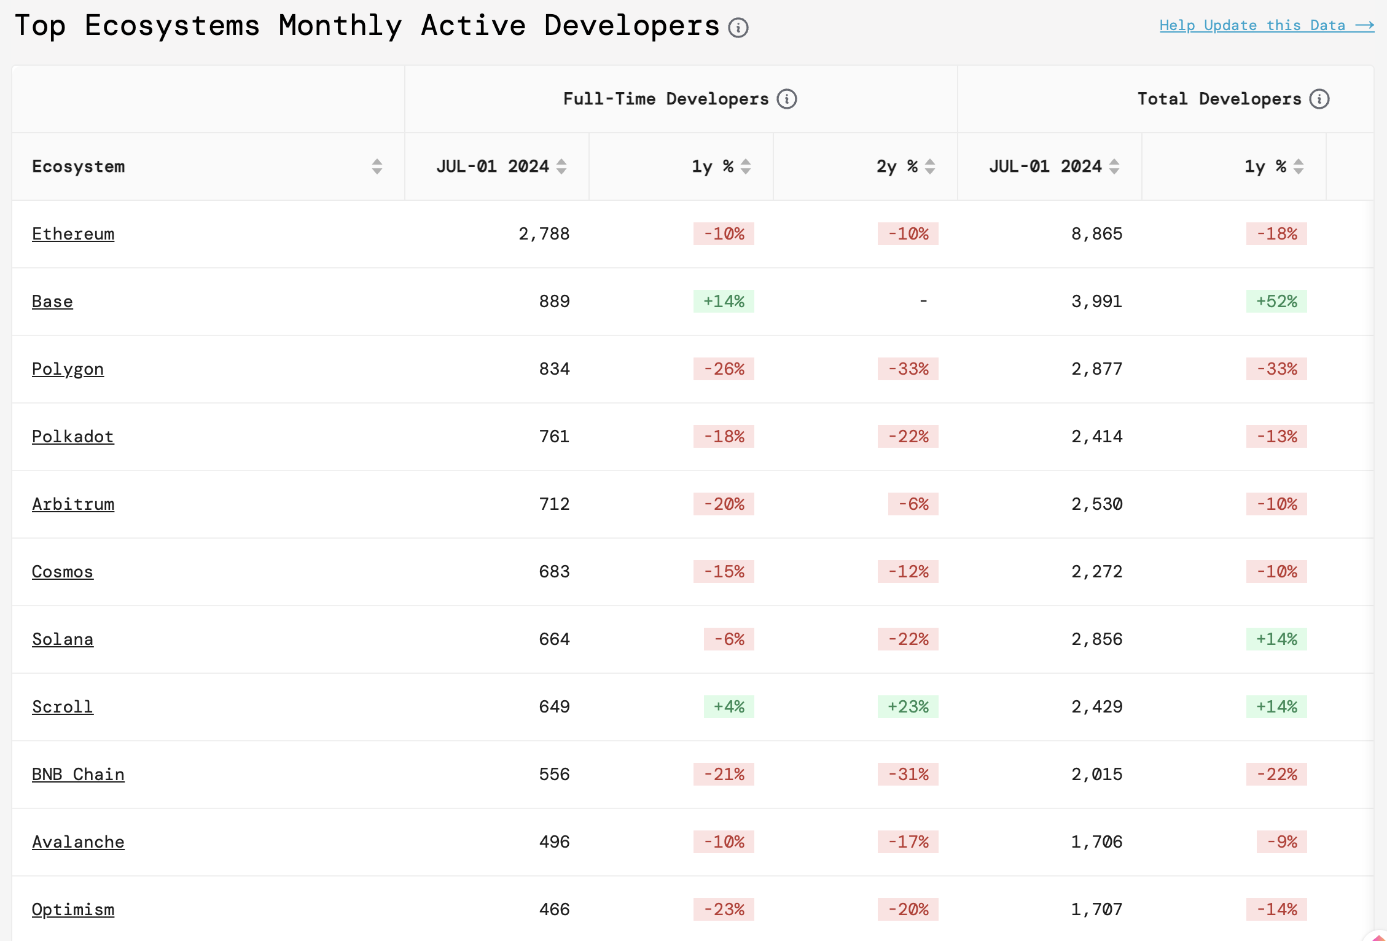
Task: Click info icon beside page title
Action: (738, 28)
